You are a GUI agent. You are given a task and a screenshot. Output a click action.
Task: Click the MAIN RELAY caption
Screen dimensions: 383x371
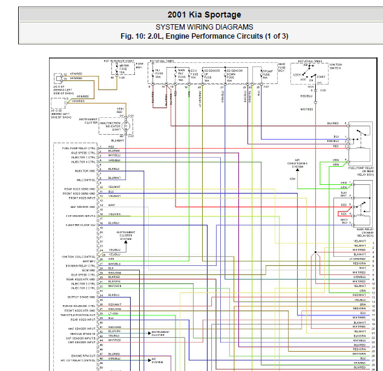click(364, 233)
